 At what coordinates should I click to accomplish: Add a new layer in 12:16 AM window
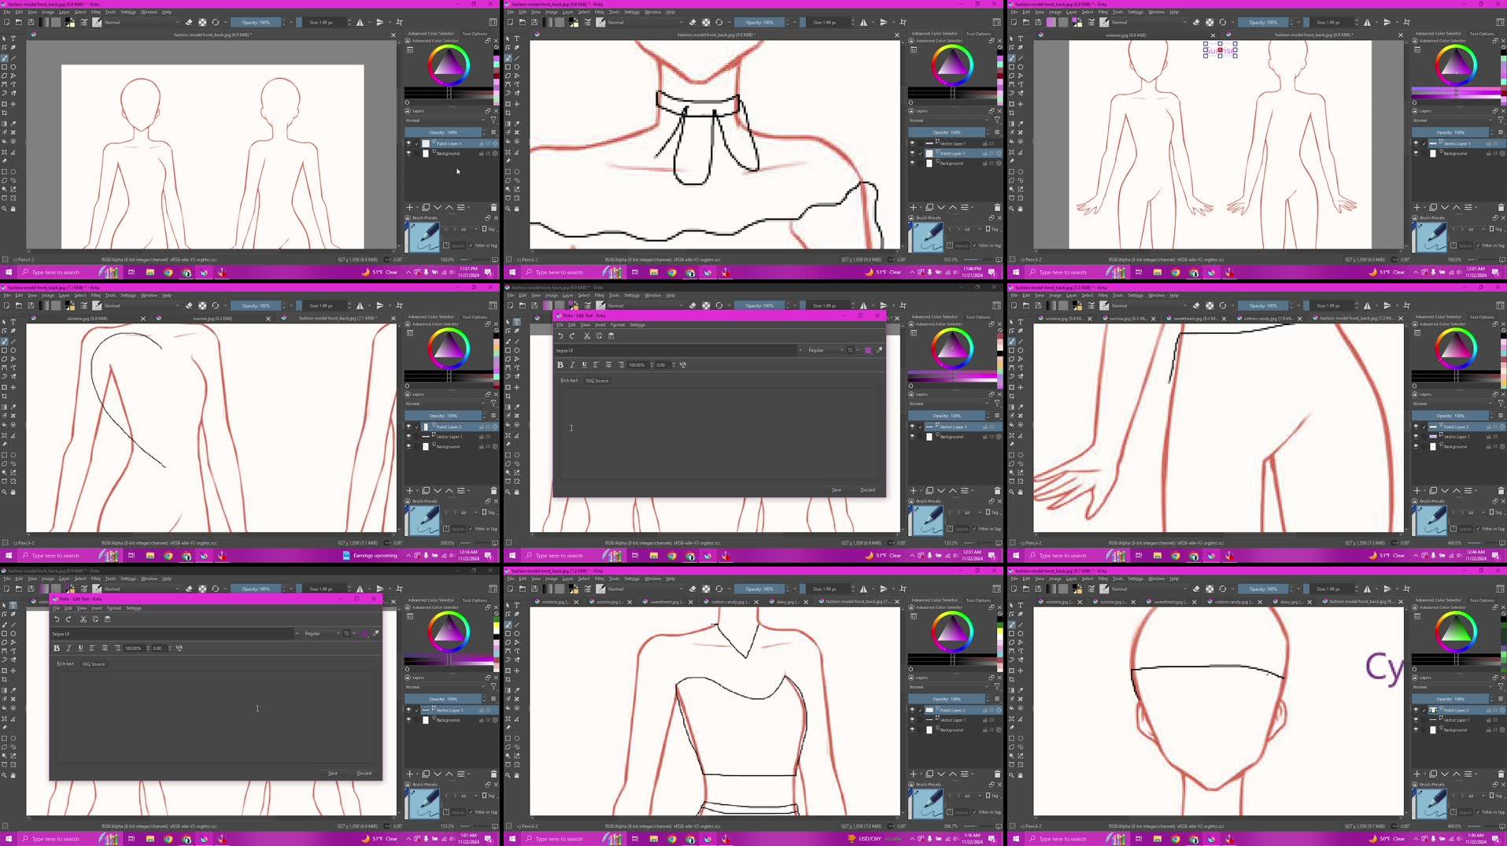tap(410, 490)
